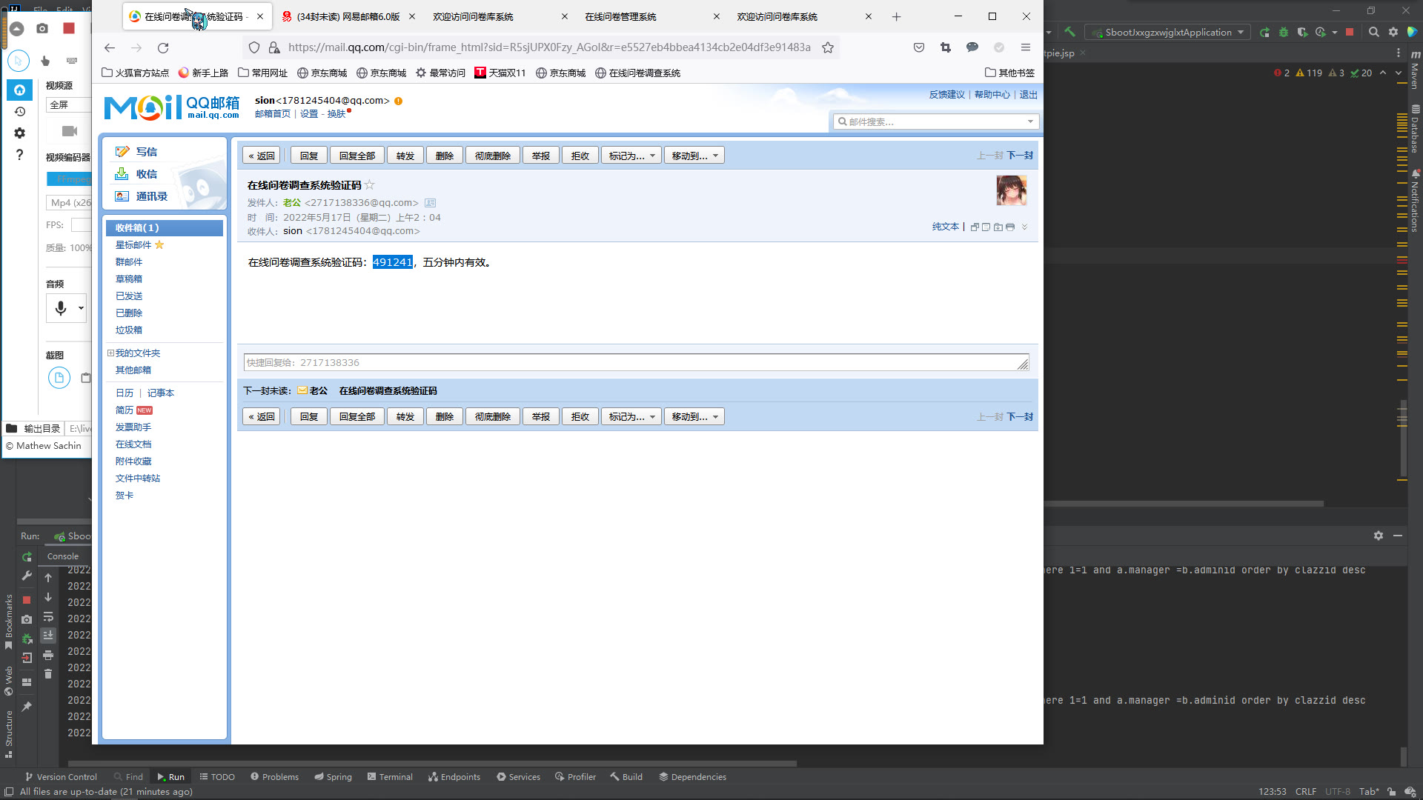The width and height of the screenshot is (1423, 800).
Task: Open the 通讯录 contacts icon
Action: click(x=122, y=196)
